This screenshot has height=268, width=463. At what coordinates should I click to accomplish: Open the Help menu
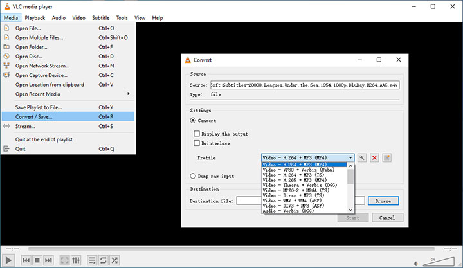[158, 18]
